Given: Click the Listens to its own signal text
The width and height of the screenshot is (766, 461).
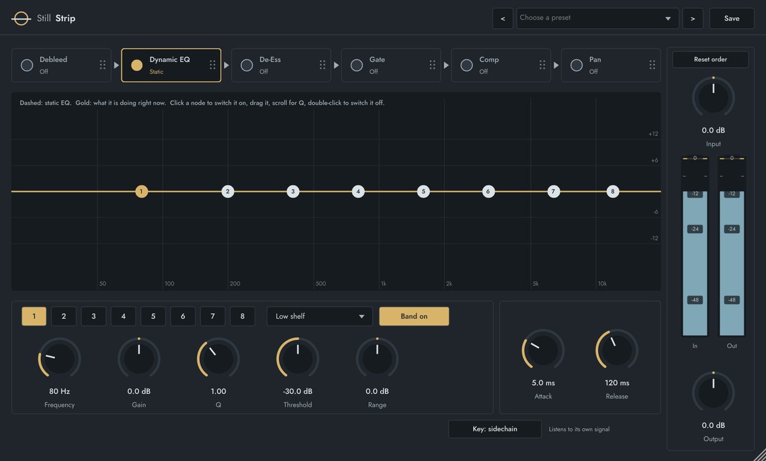Looking at the screenshot, I should pyautogui.click(x=579, y=429).
